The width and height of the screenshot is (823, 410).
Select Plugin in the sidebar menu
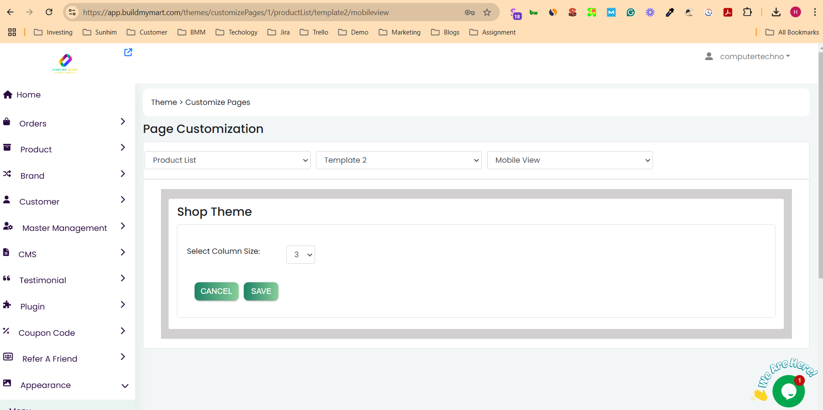click(x=32, y=307)
